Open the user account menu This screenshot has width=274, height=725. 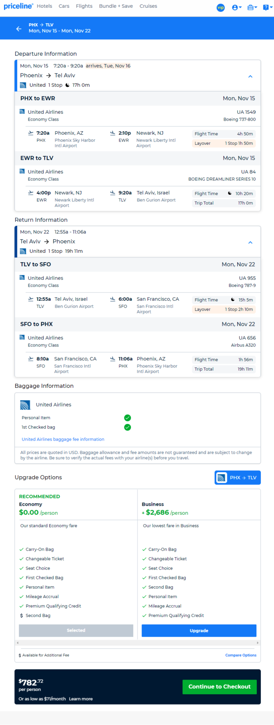point(237,7)
